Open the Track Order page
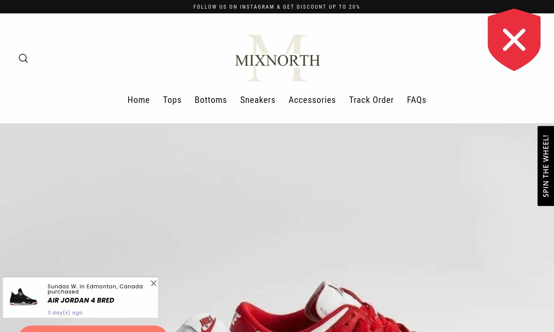The height and width of the screenshot is (332, 554). click(x=371, y=100)
